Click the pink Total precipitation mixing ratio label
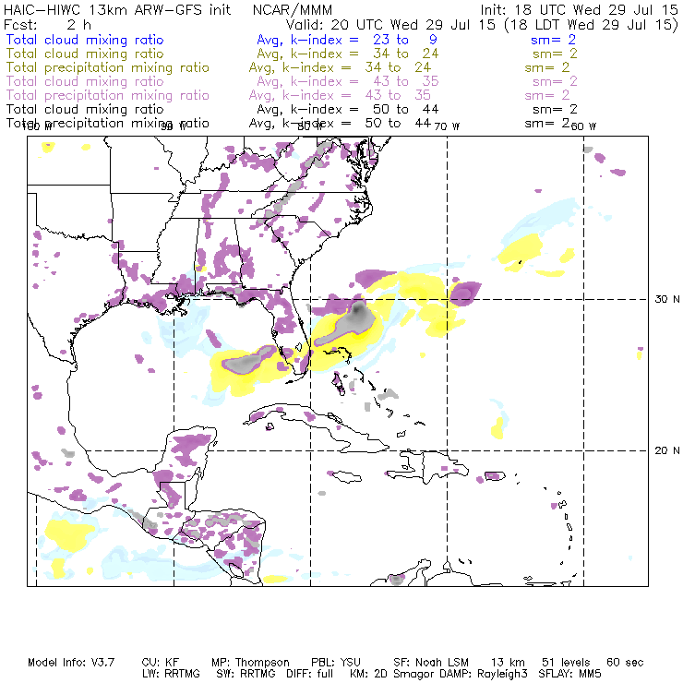Image resolution: width=683 pixels, height=683 pixels. point(108,95)
